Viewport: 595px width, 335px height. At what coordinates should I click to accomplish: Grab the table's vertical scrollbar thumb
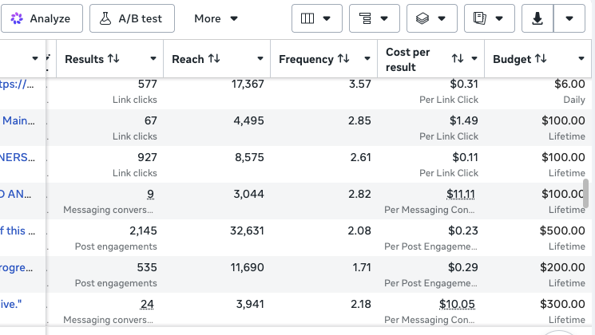(586, 194)
